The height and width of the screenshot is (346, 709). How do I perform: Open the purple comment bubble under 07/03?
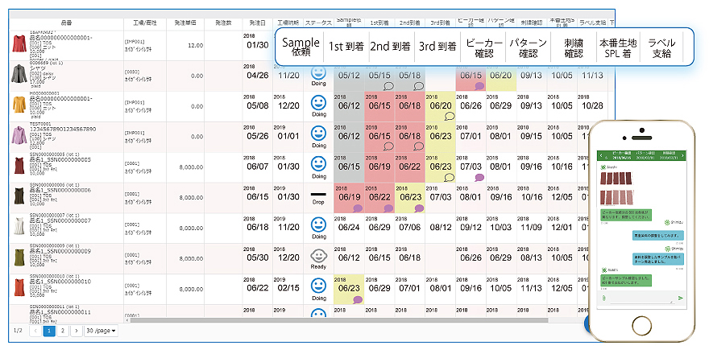[x=479, y=178]
